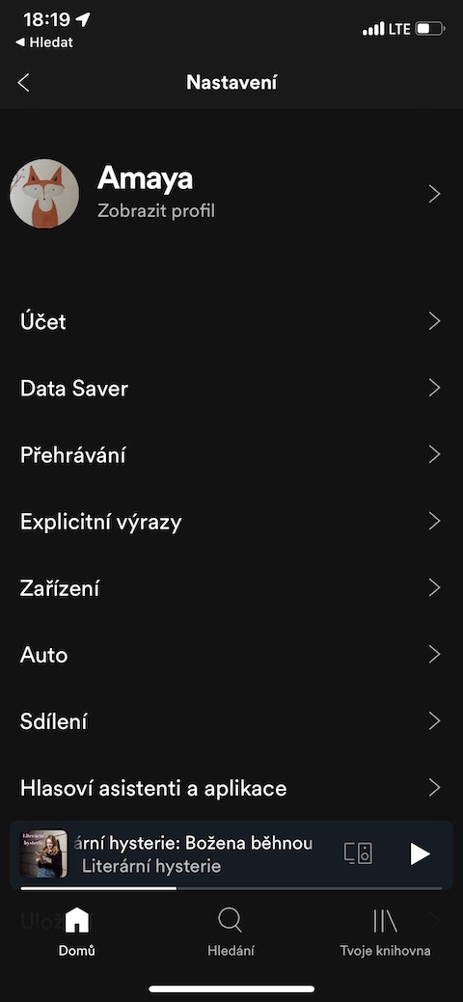Tap the back arrow in the Nastavení header
This screenshot has width=463, height=1002.
24,82
